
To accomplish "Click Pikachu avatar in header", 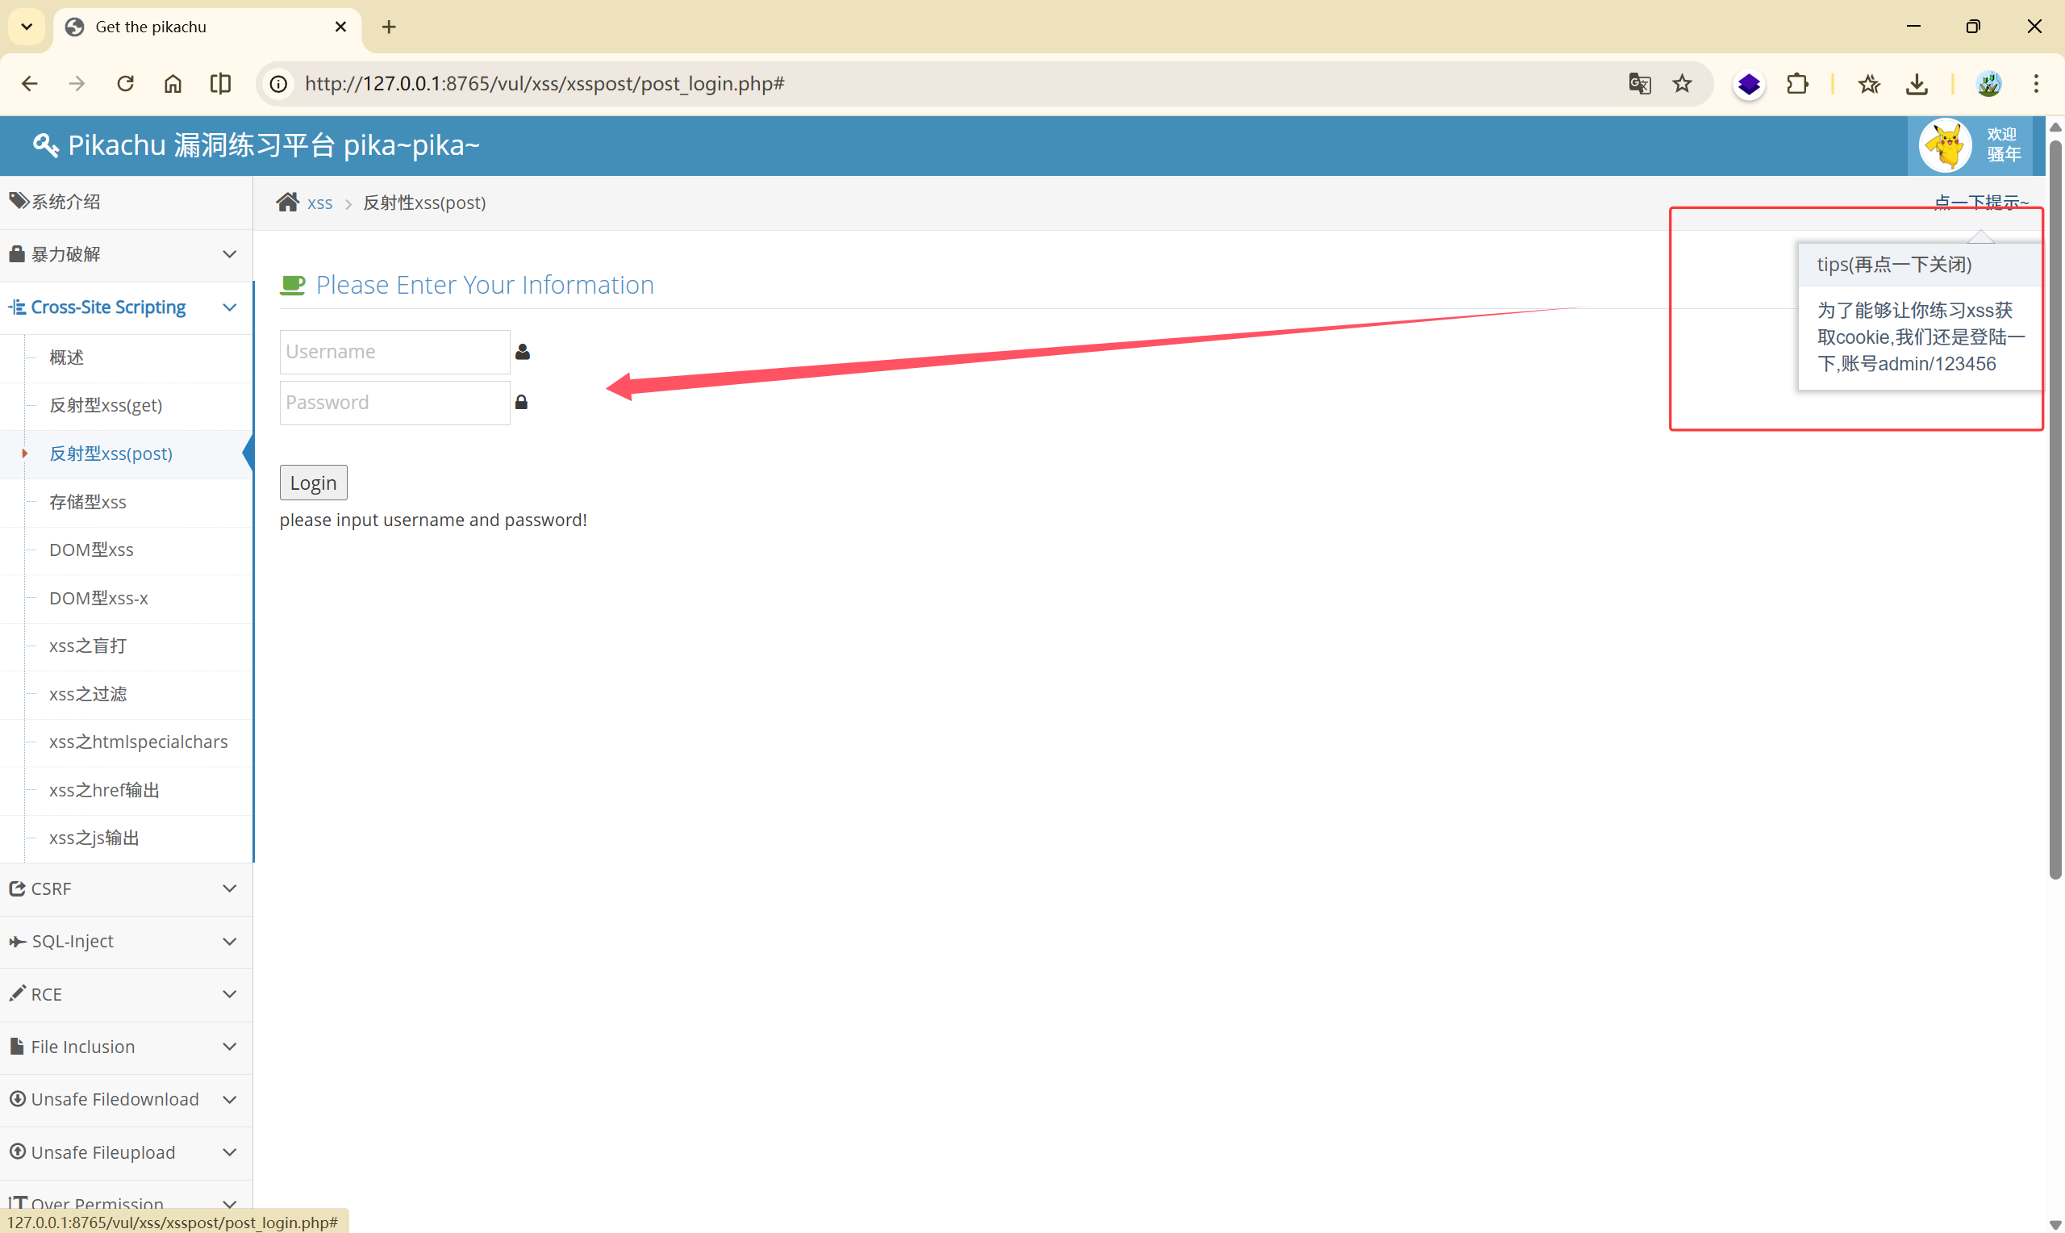I will (x=1945, y=145).
